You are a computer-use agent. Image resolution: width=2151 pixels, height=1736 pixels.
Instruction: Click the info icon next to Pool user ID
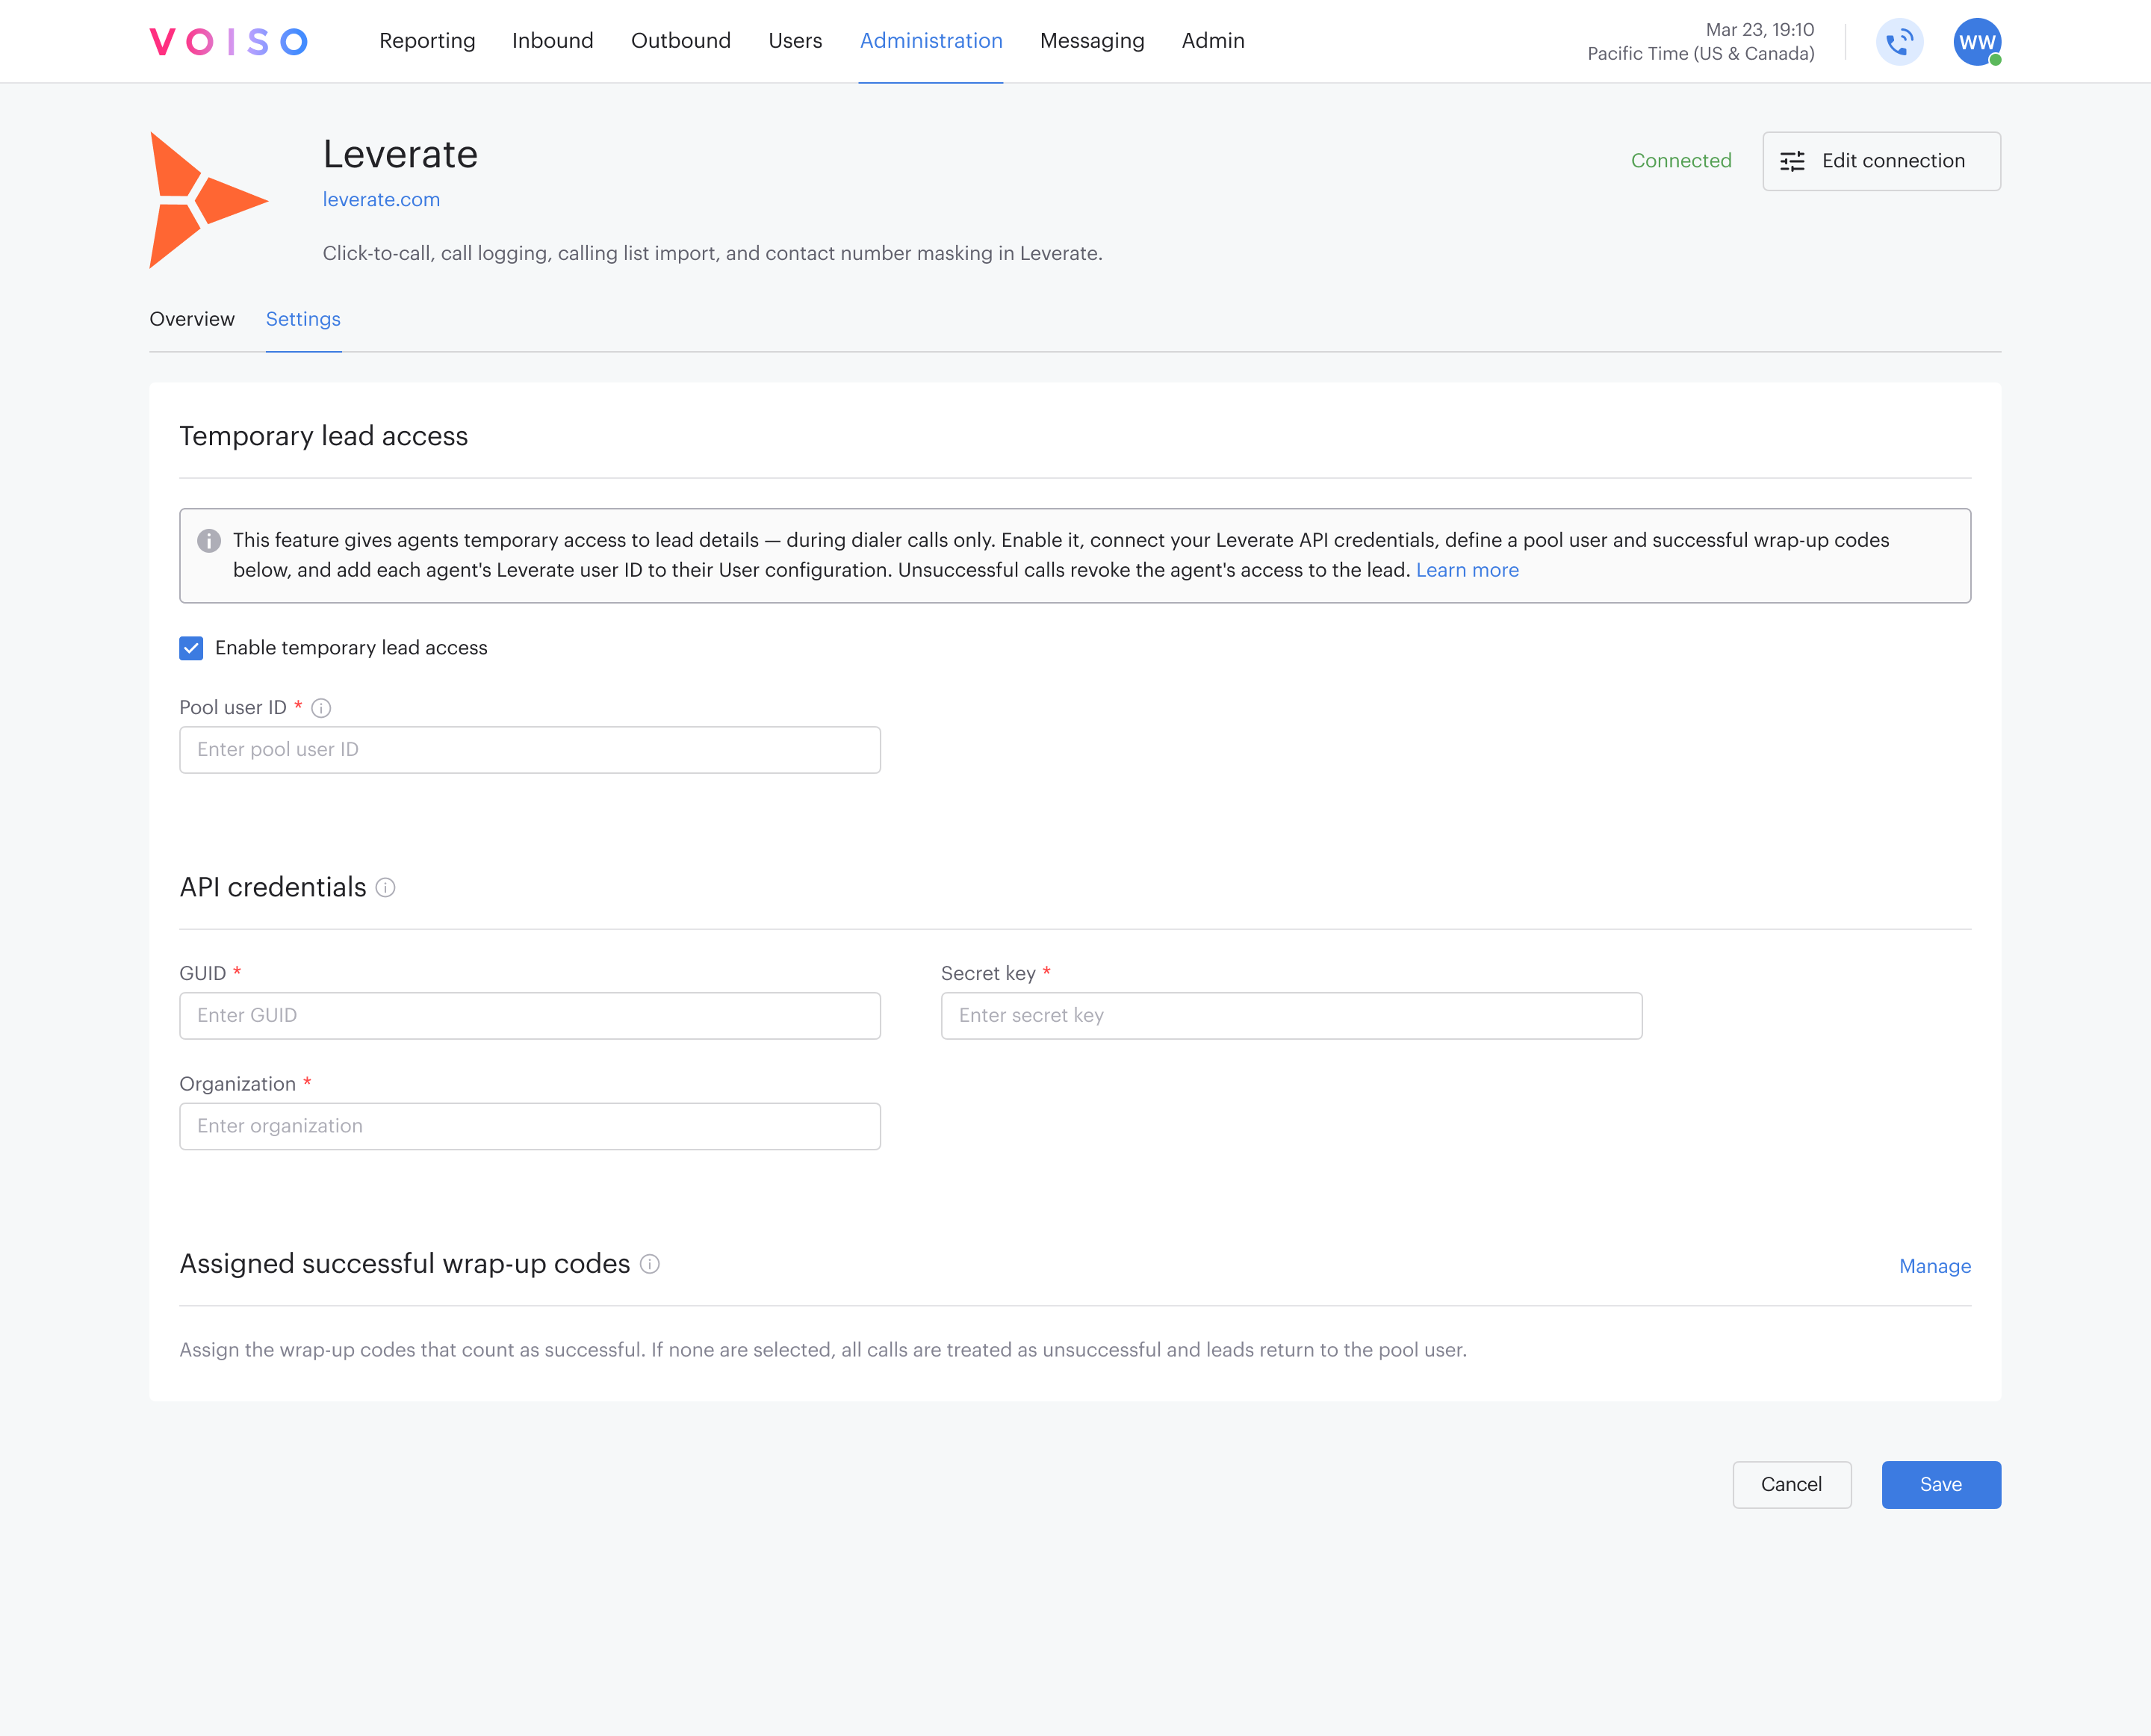321,708
